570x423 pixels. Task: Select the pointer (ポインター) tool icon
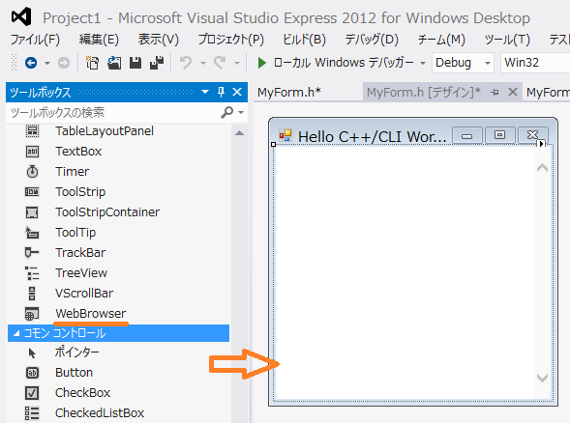click(32, 353)
